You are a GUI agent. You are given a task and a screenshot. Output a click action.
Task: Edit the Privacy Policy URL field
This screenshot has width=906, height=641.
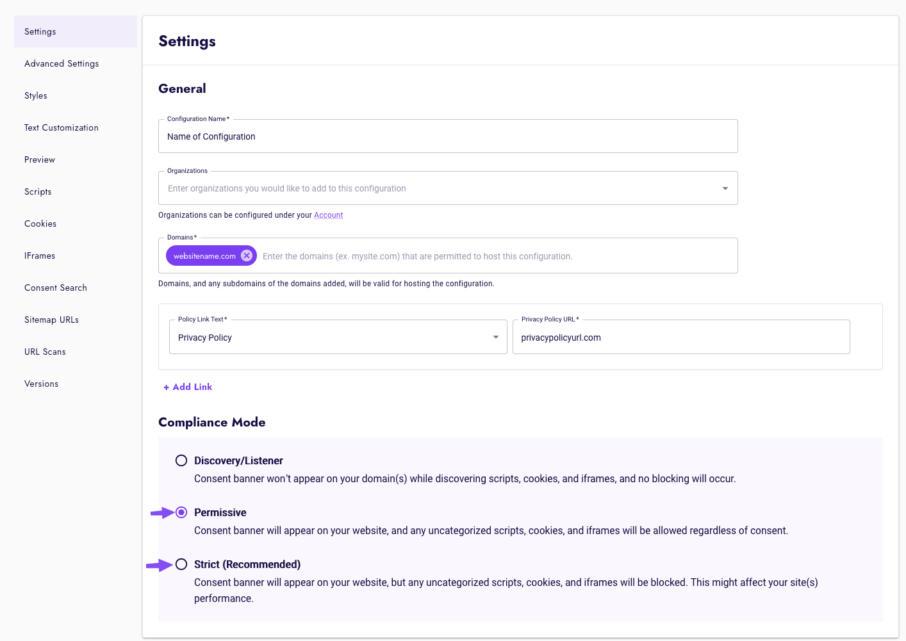coord(681,337)
